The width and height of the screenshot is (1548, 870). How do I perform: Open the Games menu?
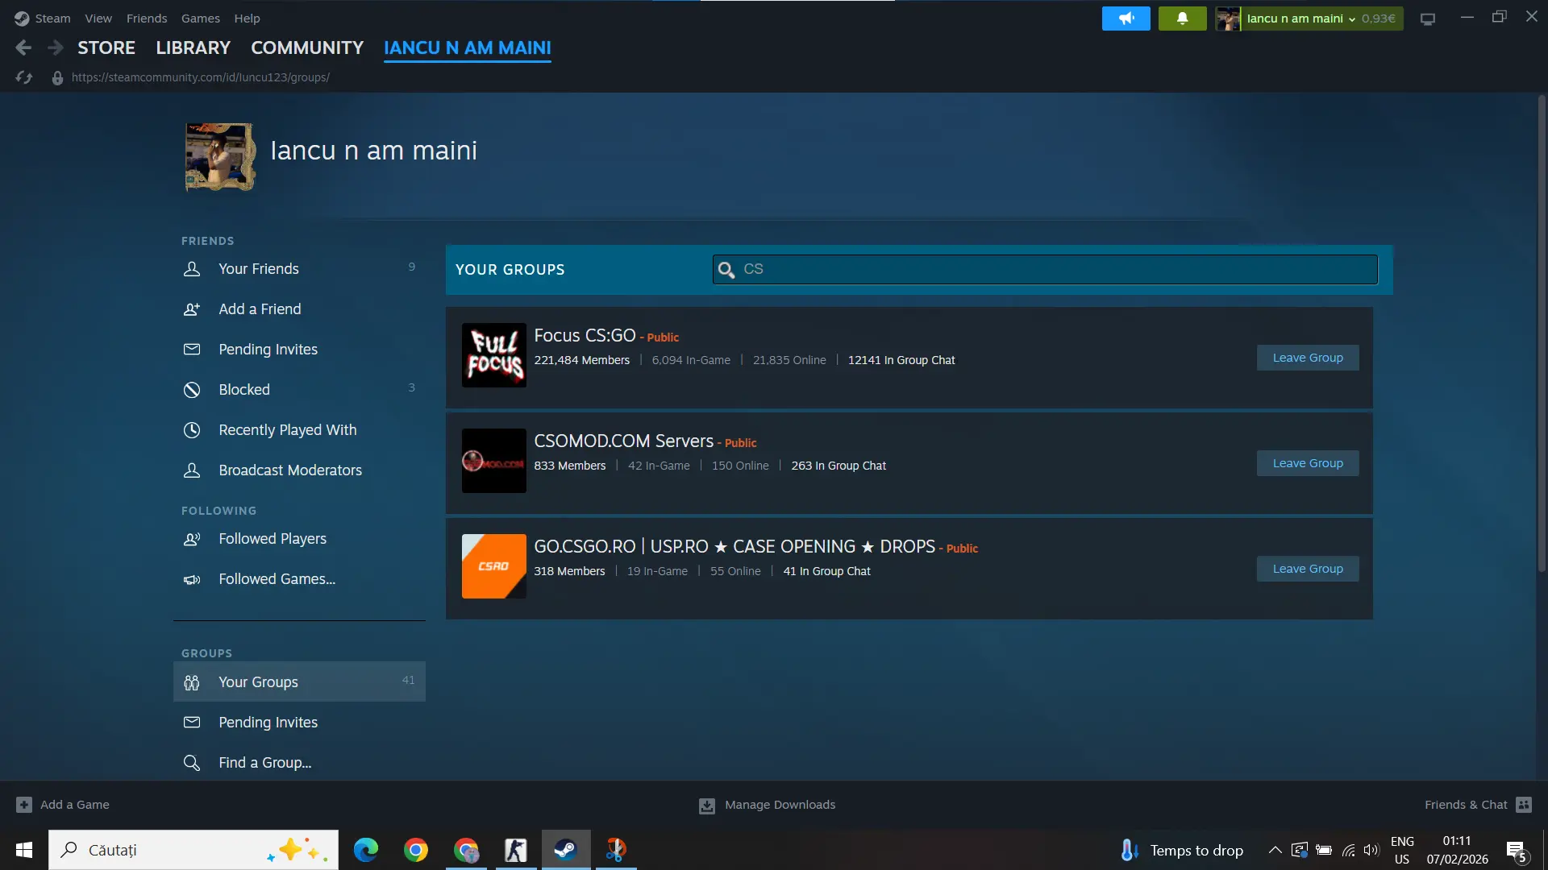click(201, 18)
